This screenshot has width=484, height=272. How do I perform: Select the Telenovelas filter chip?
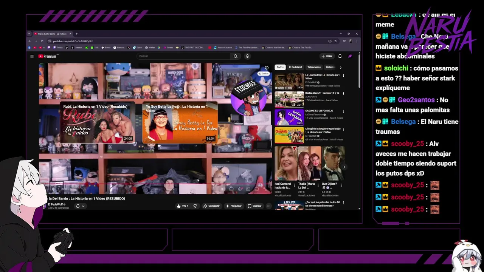pos(314,67)
